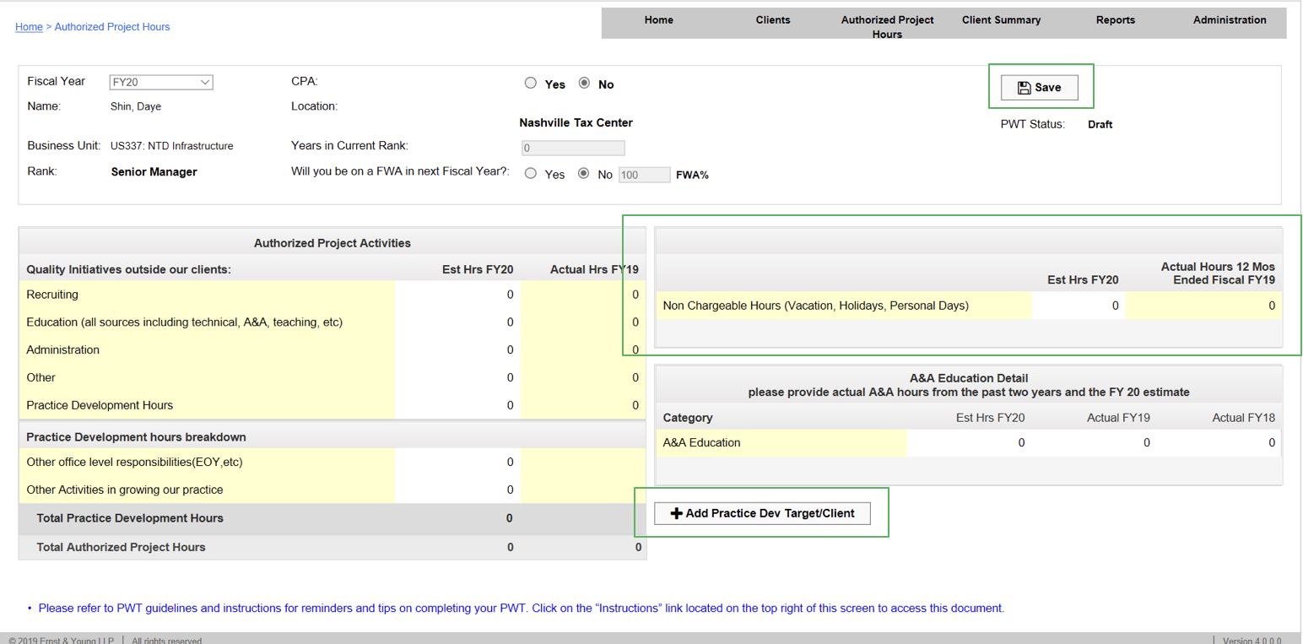This screenshot has height=644, width=1303.
Task: Select Yes for FWA next Fiscal Year
Action: [531, 173]
